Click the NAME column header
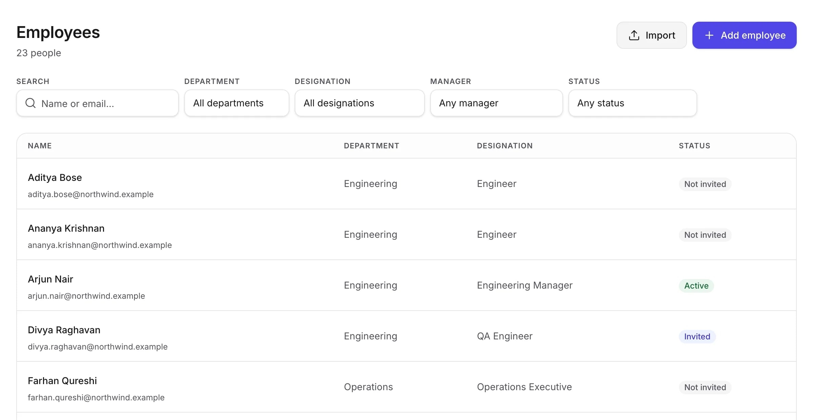 [40, 146]
